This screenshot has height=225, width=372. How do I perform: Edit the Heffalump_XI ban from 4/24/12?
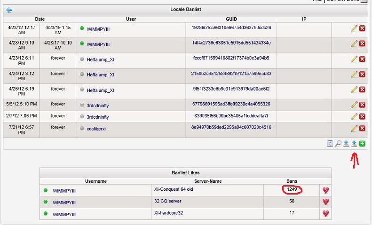point(354,74)
